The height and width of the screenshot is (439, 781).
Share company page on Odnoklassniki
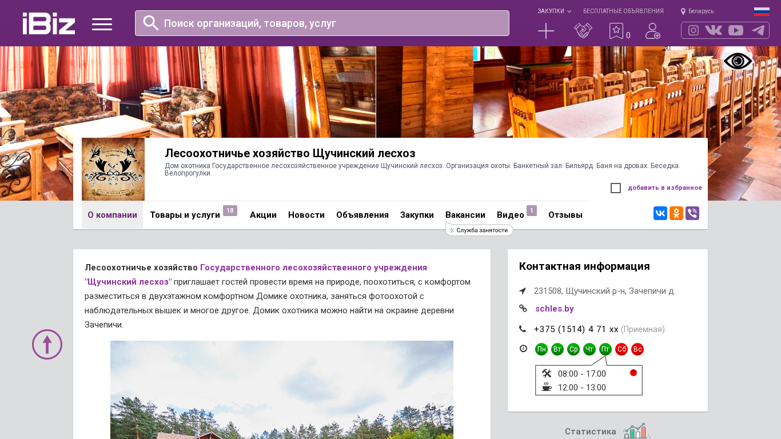676,213
